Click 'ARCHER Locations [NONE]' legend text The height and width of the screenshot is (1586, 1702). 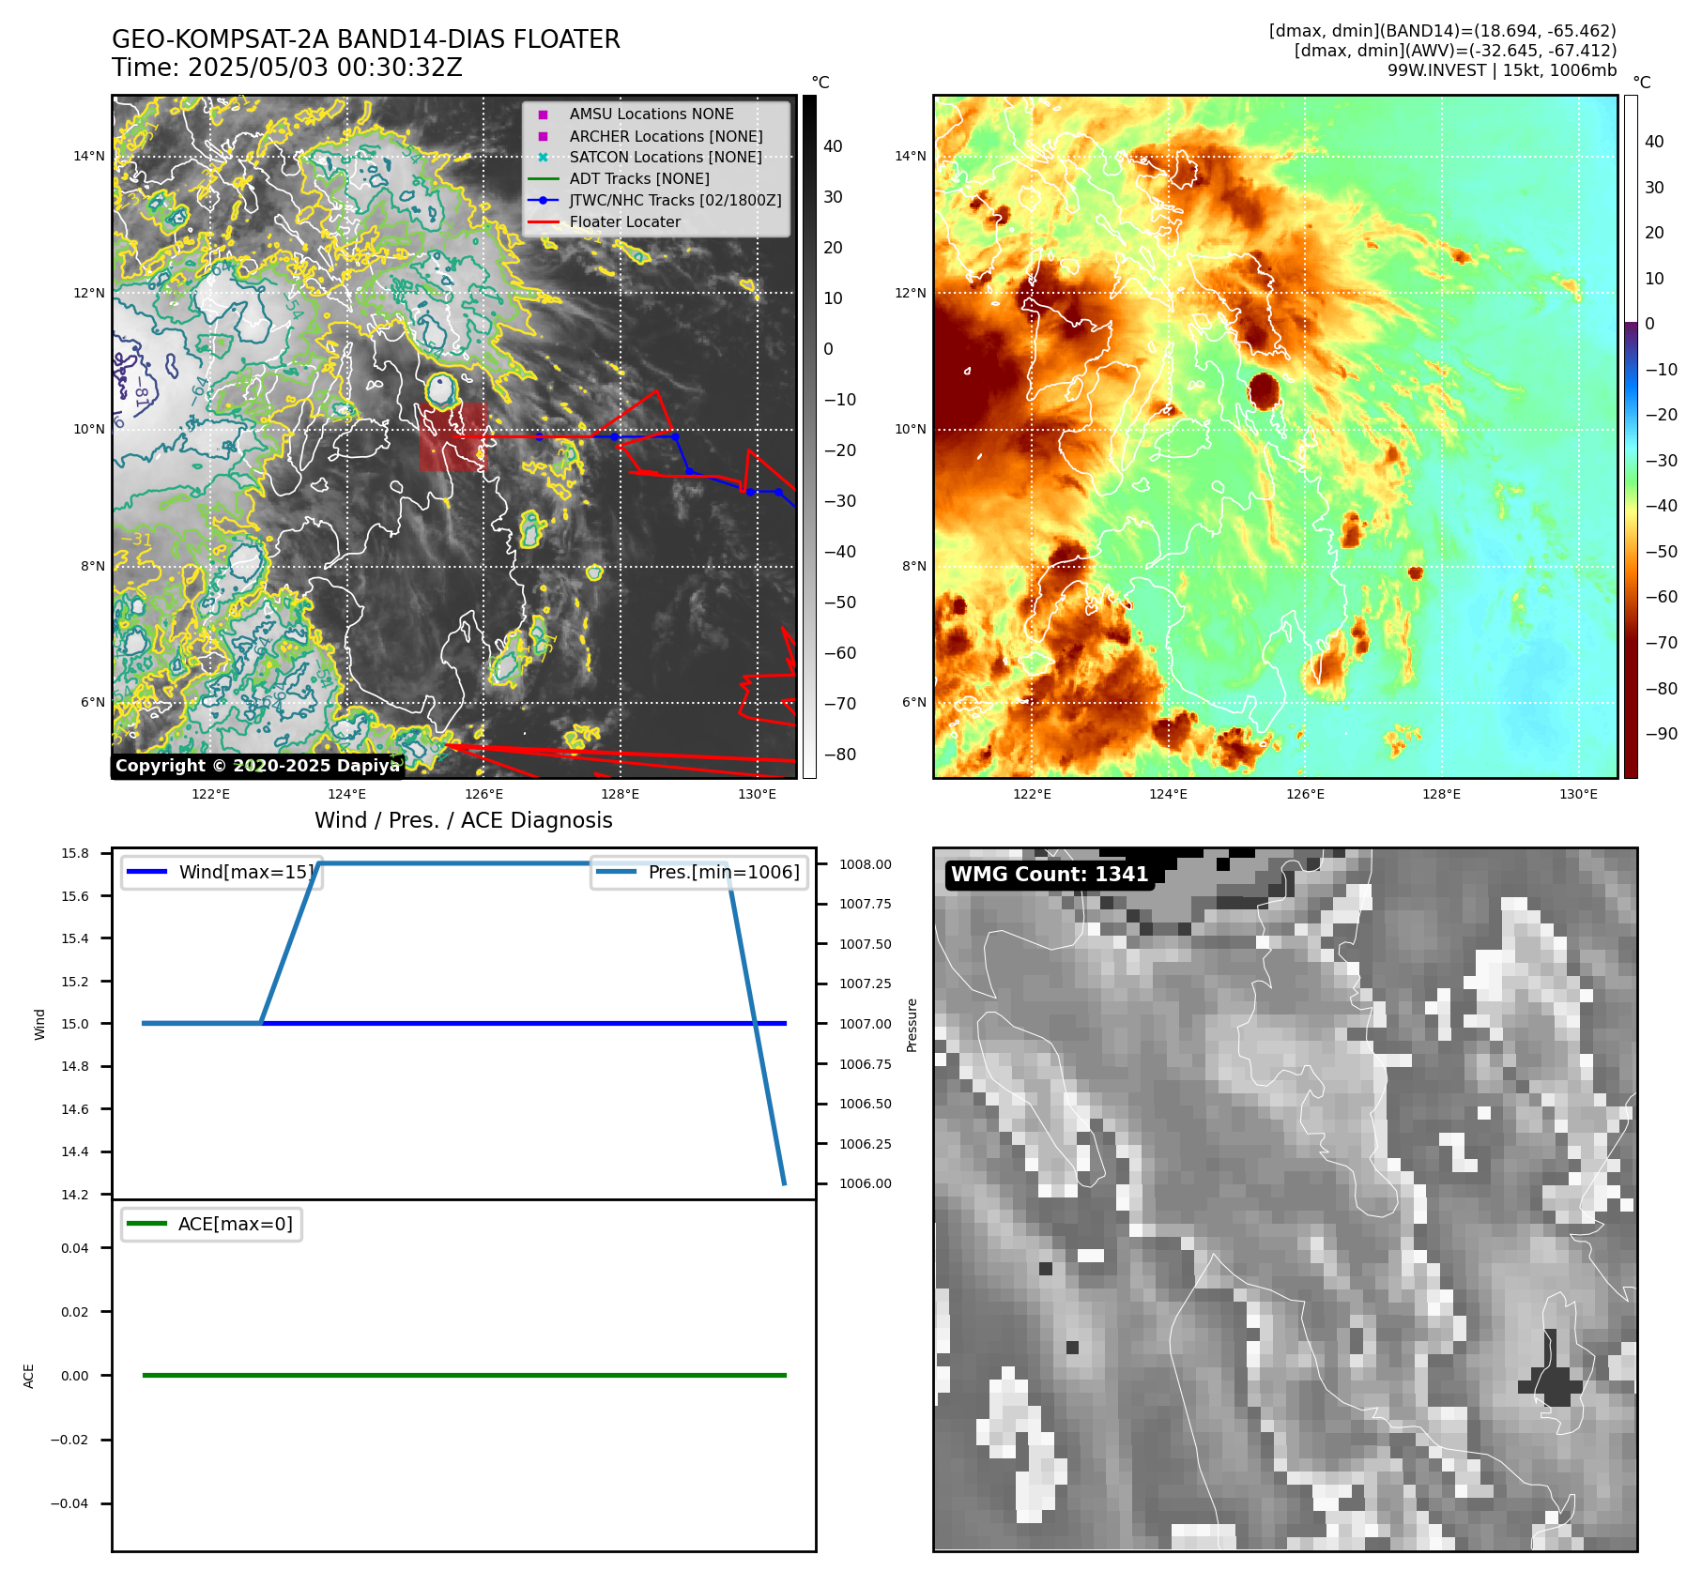667,136
